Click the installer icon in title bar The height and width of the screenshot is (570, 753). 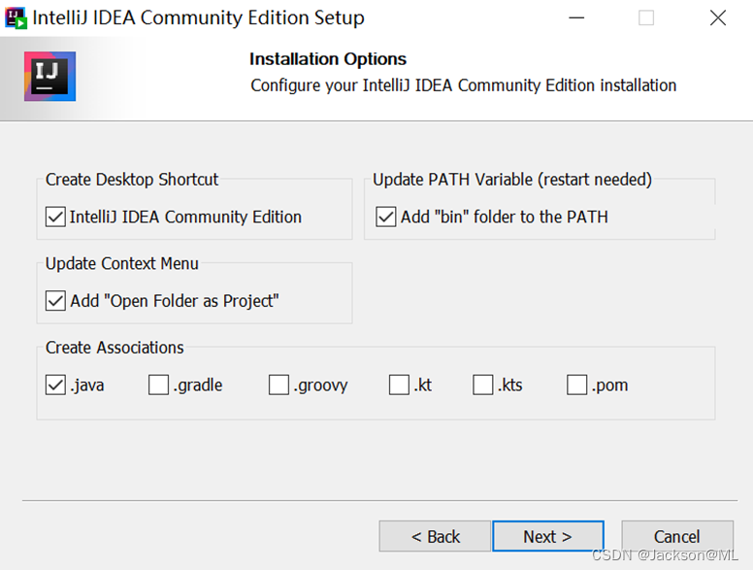pos(16,17)
